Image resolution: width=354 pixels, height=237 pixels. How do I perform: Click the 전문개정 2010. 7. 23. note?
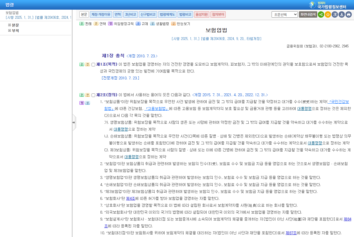pos(120,78)
